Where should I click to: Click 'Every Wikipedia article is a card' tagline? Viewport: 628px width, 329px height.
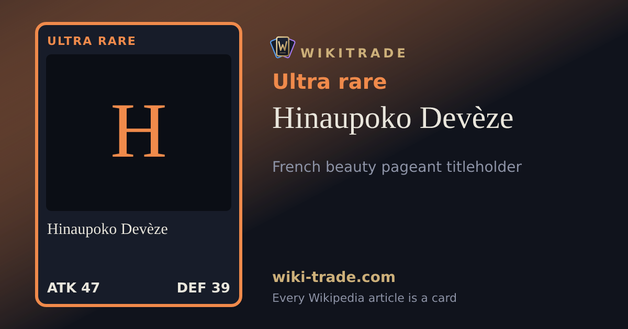point(364,298)
